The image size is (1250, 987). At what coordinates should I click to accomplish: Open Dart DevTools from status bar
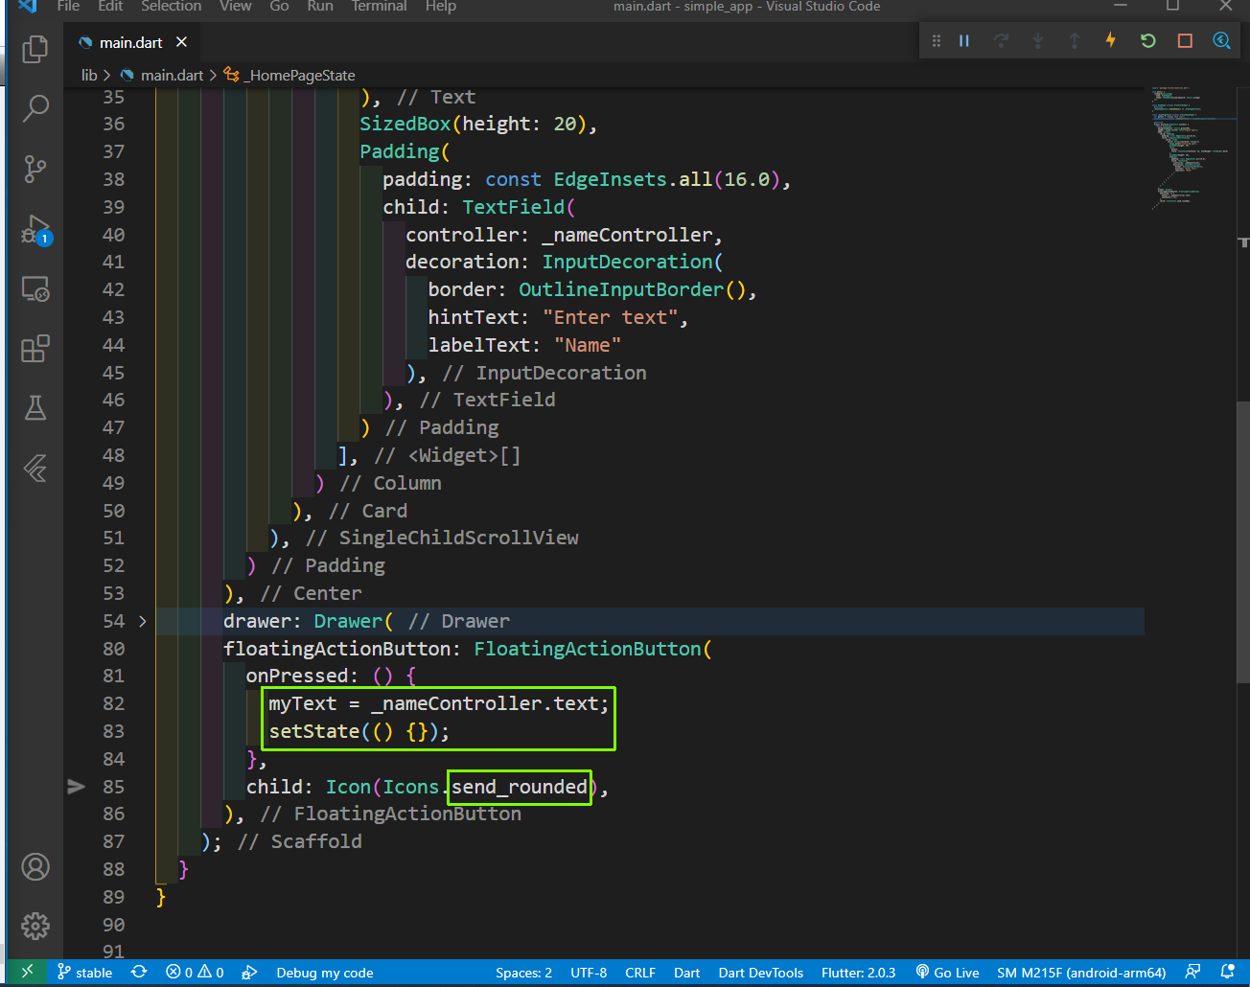(x=761, y=972)
